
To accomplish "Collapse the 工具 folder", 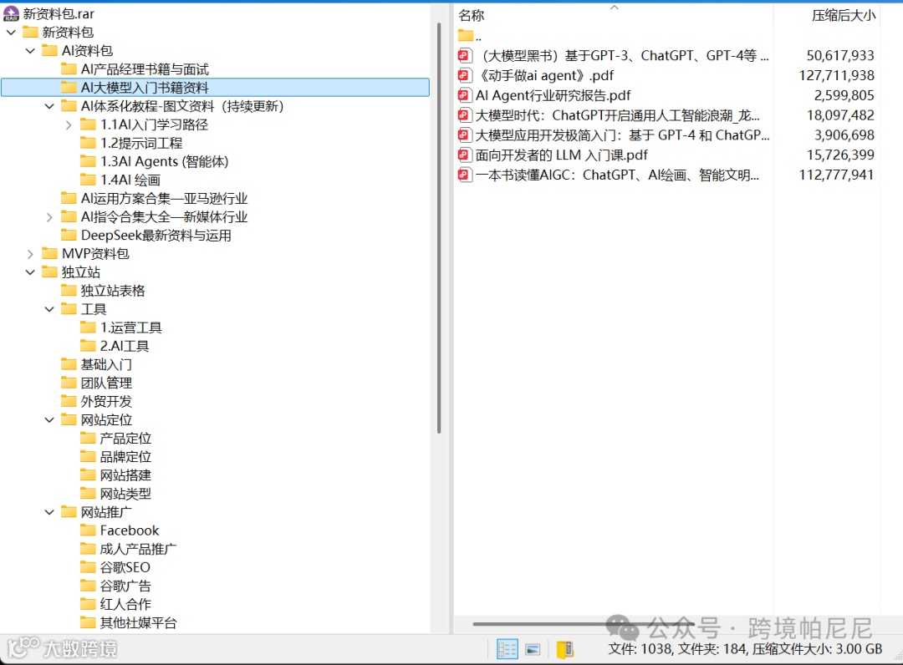I will click(49, 309).
